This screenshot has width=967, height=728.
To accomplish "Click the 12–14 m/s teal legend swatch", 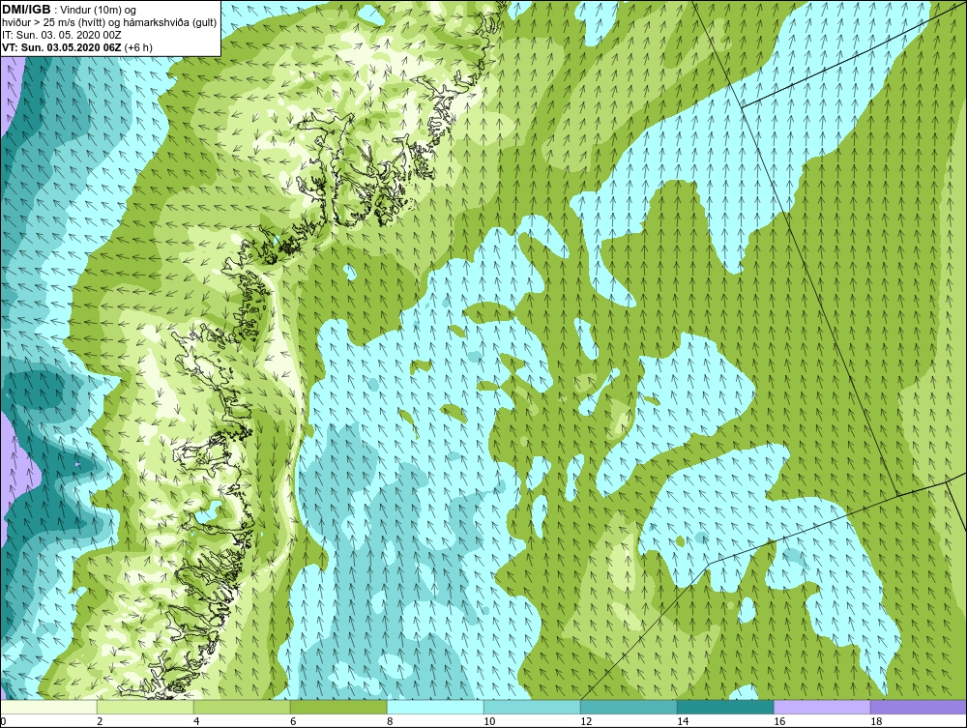I will point(629,707).
